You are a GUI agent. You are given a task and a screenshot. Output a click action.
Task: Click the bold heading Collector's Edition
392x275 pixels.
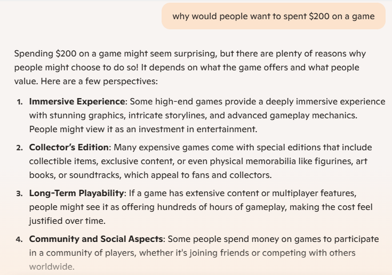69,148
